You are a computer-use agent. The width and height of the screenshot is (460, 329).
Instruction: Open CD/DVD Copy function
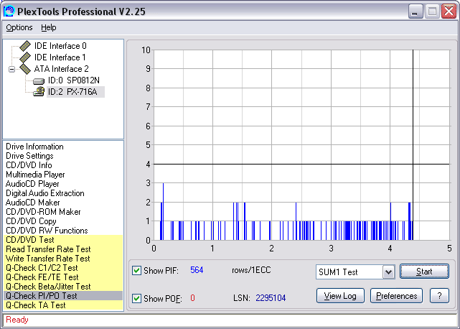31,221
